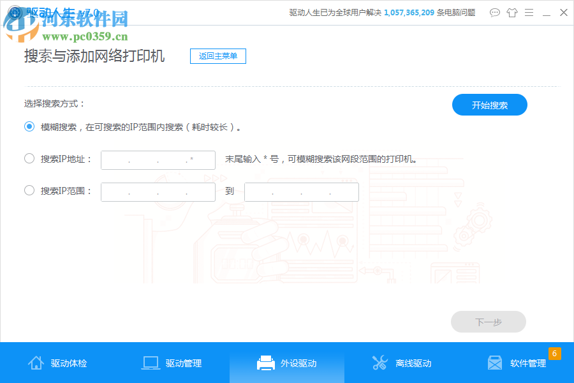Choose the 搜索IP地址 search mode

pyautogui.click(x=29, y=158)
